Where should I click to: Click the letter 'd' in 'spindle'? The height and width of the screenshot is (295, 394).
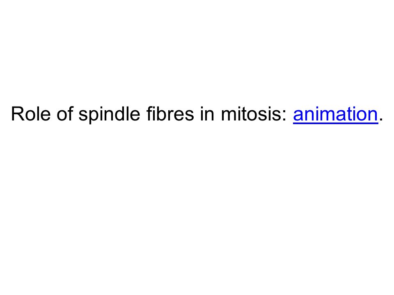(x=120, y=114)
